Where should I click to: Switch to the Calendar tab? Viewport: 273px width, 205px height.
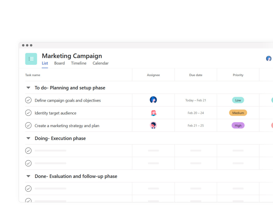(x=100, y=63)
